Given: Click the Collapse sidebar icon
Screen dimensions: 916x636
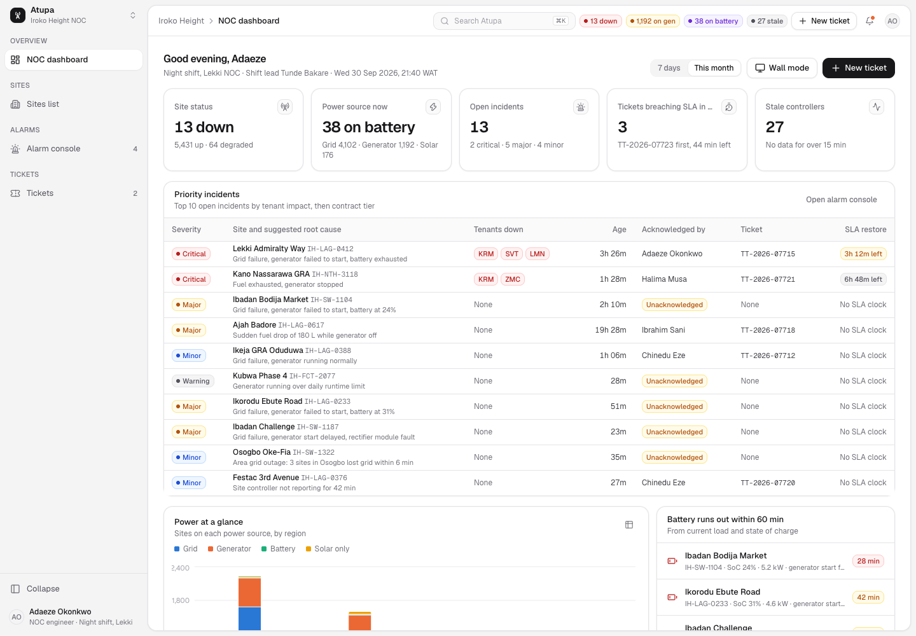Looking at the screenshot, I should (x=15, y=589).
